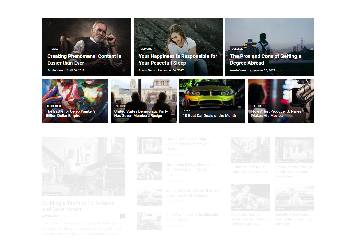Open 'Your Happiness is Responsible' article title
Screen dimensions: 356x248
[x=177, y=59]
